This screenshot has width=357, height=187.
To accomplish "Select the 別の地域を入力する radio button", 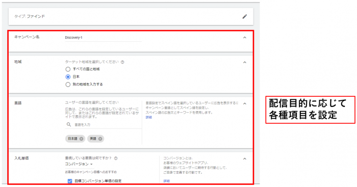I will pyautogui.click(x=68, y=85).
